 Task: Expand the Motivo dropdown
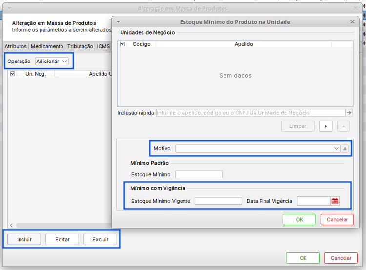336,148
